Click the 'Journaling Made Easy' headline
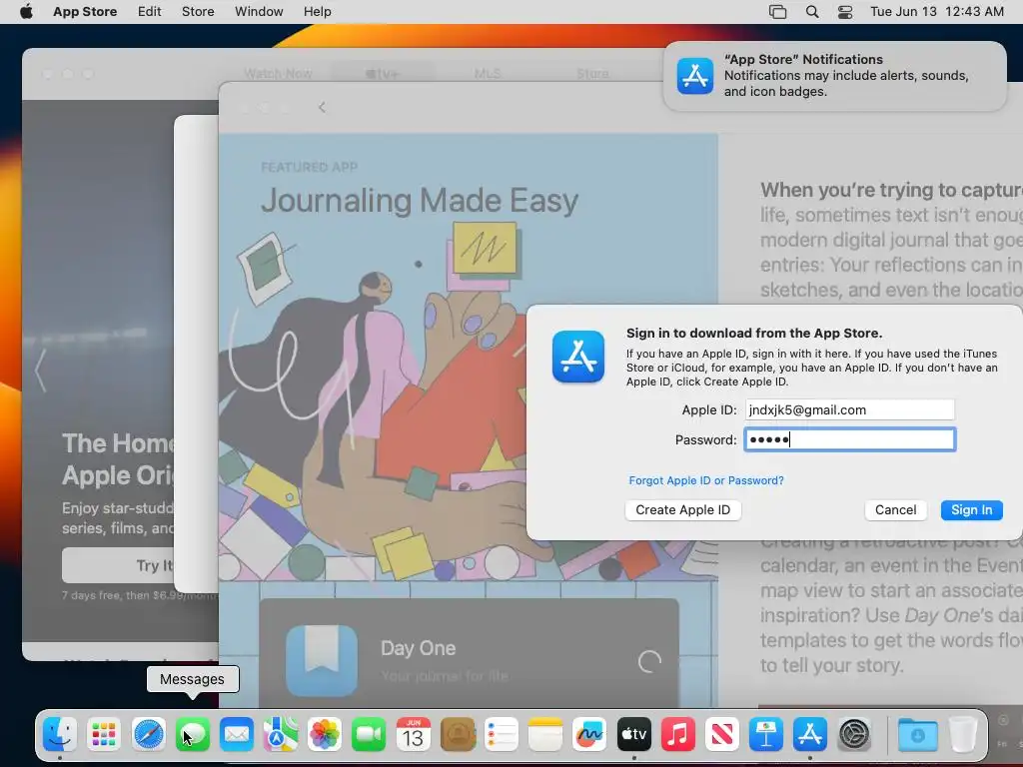This screenshot has width=1023, height=767. (x=420, y=200)
